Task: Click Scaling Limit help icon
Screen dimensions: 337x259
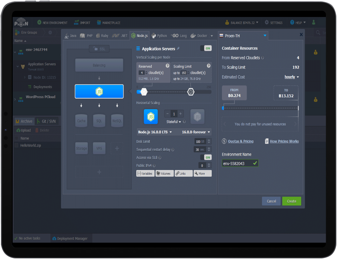Action: [209, 66]
